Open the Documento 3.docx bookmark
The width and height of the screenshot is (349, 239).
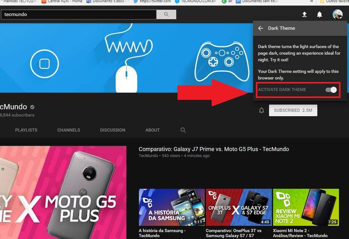click(x=107, y=1)
